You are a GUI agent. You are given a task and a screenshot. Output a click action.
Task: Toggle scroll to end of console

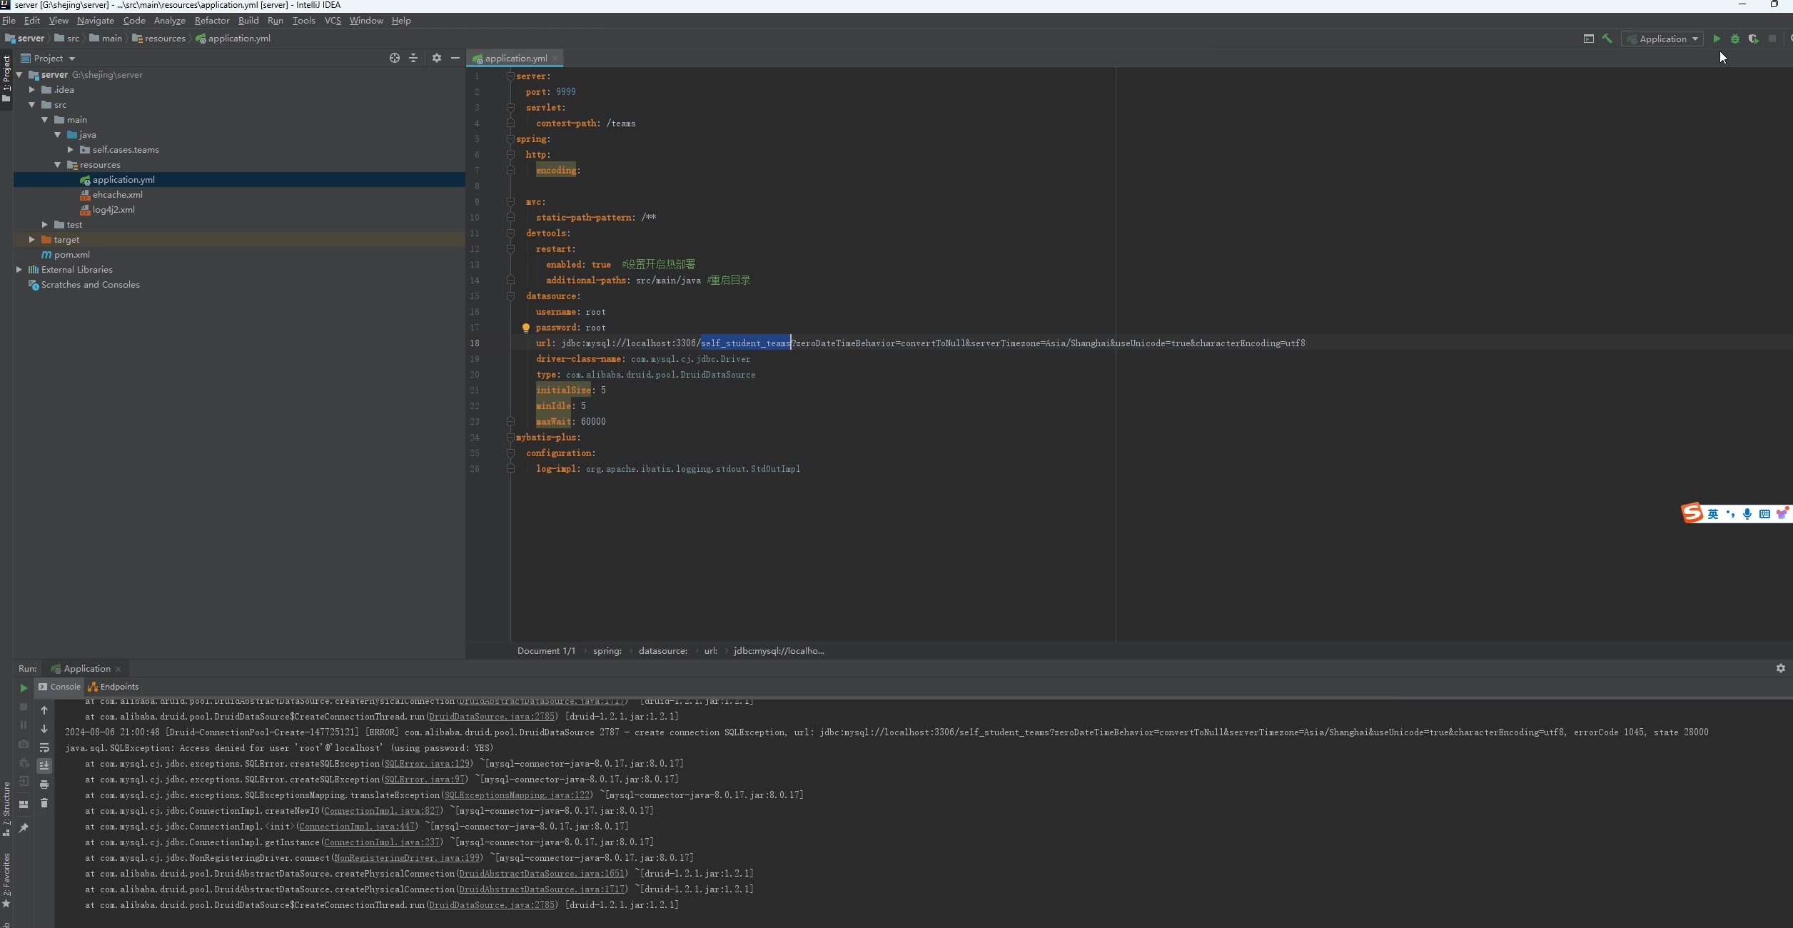44,765
